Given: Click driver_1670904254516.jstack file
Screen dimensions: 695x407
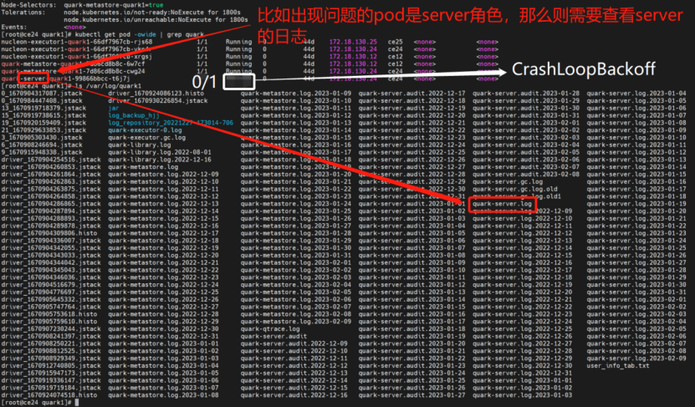Looking at the screenshot, I should [51, 160].
